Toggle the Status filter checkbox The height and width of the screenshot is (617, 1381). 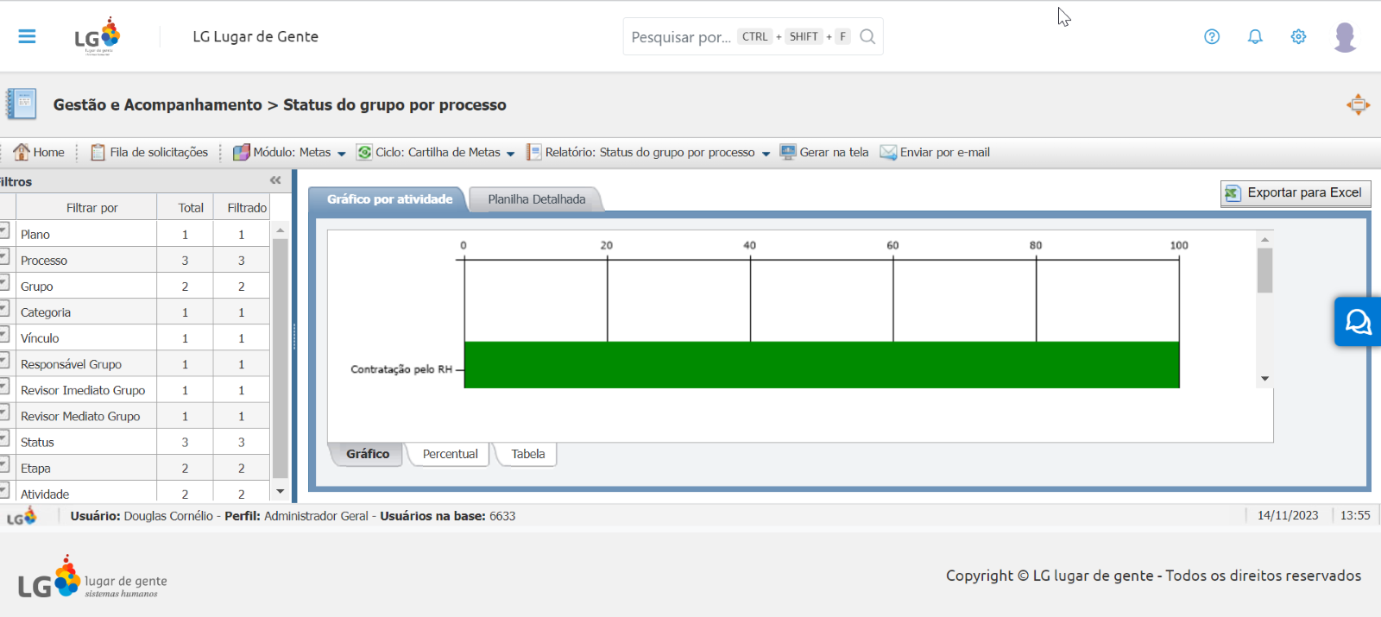[x=3, y=438]
